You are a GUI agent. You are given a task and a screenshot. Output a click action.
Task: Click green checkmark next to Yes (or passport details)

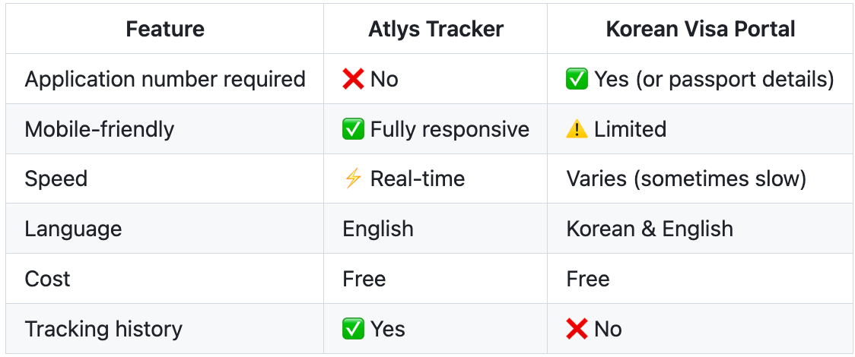click(x=577, y=80)
